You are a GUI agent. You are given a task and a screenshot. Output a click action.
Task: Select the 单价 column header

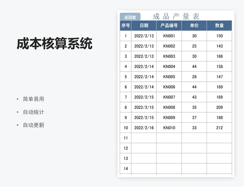[x=194, y=26]
